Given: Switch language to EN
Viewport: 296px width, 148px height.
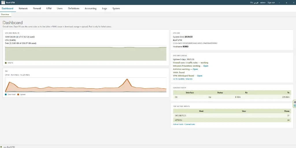Looking at the screenshot, I should [251, 3].
